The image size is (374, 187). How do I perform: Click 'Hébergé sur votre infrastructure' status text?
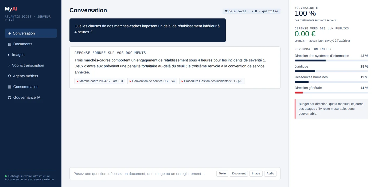coord(29,176)
